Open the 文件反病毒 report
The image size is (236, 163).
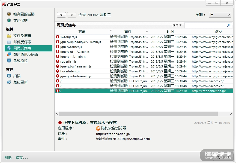click(22, 36)
